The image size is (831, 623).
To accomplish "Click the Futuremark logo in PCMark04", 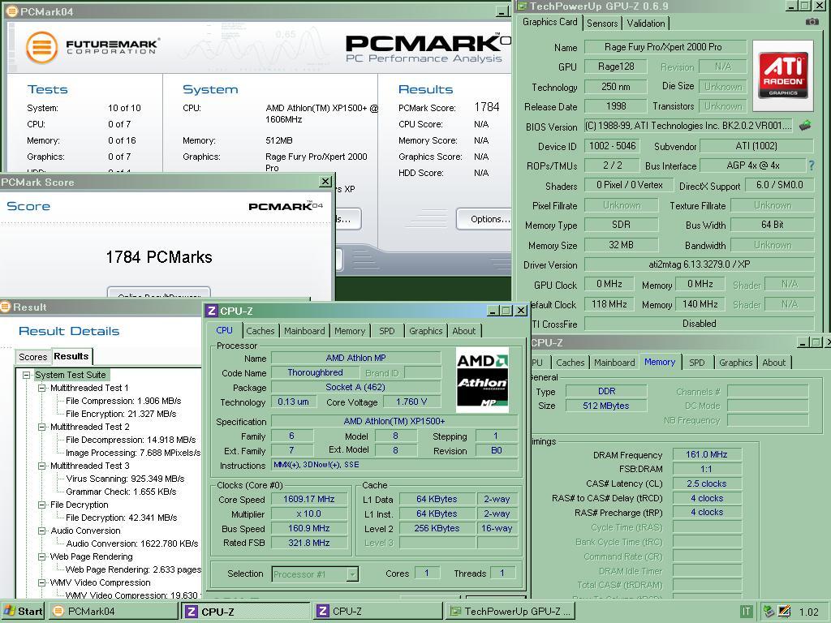I will click(93, 47).
